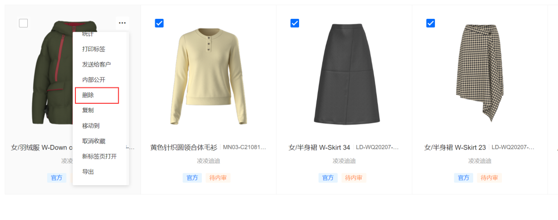Deselect the plaid W-Skirt 23 checkbox
The width and height of the screenshot is (558, 220).
pos(431,23)
